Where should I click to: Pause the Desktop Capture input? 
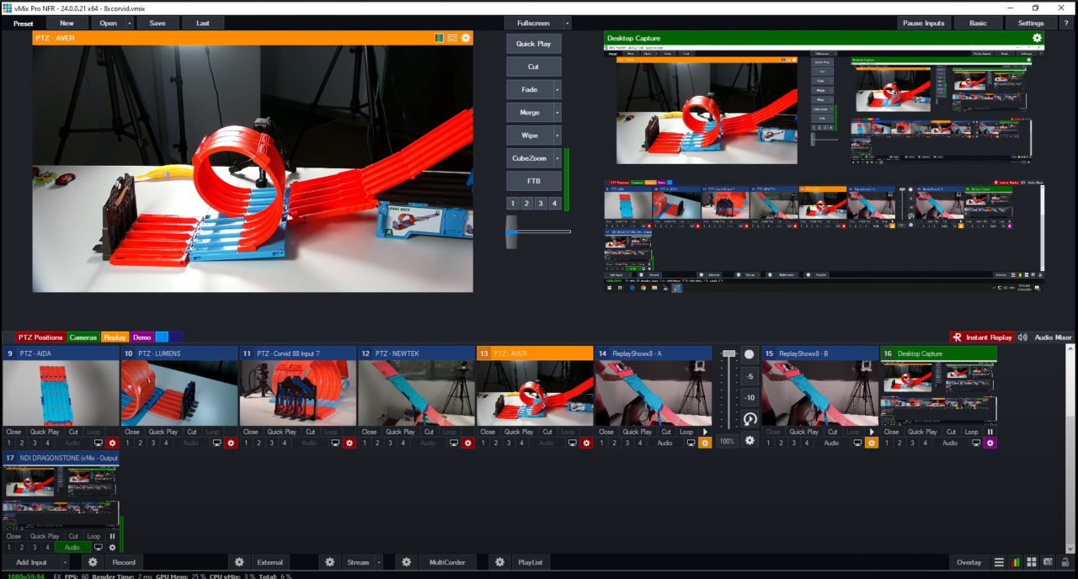point(990,432)
